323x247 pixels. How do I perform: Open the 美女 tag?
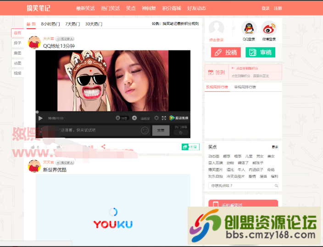[x=271, y=156]
